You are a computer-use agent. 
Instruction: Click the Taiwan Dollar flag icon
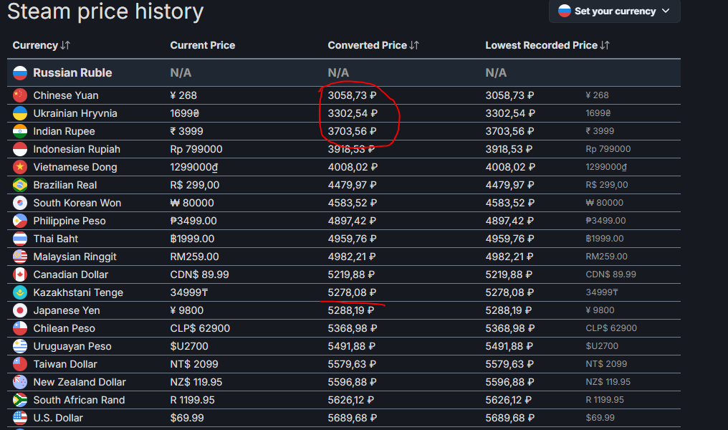coord(20,364)
